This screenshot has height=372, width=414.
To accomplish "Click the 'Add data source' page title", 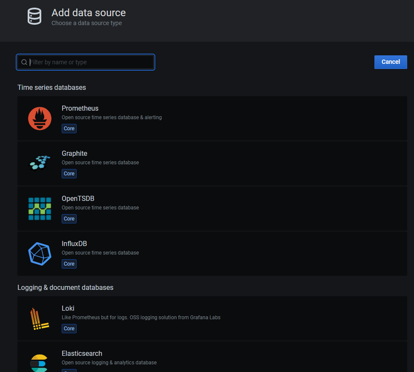I will pyautogui.click(x=89, y=13).
